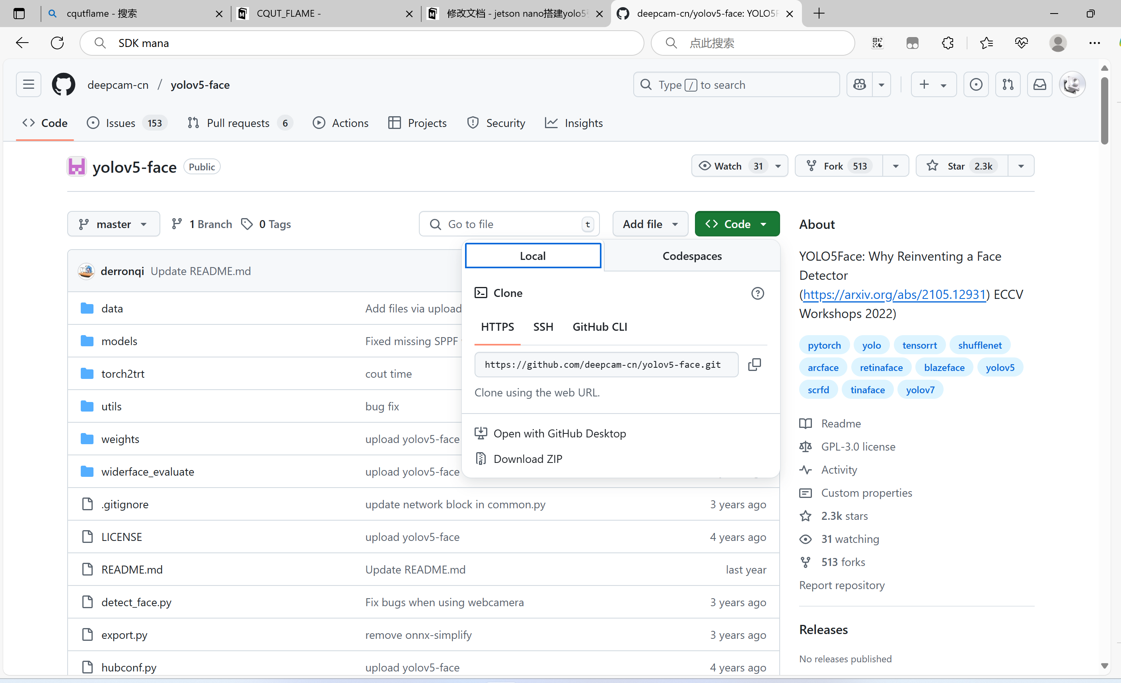Select the Local tab in clone popup

(x=533, y=256)
